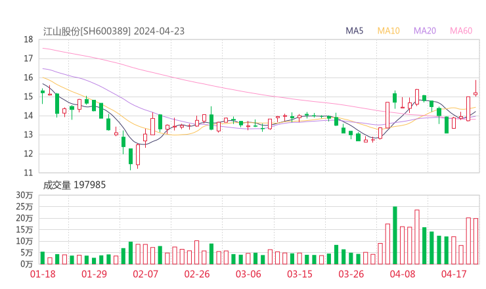Click the 10万 volume axis label
Screen dimensions: 486x289
24,241
